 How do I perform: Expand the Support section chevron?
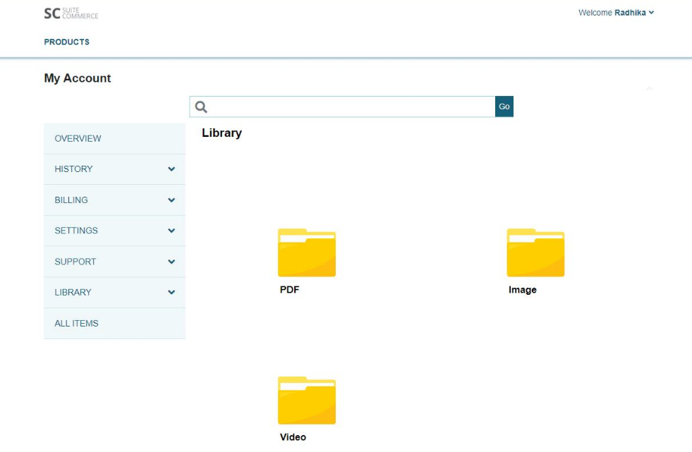point(171,262)
